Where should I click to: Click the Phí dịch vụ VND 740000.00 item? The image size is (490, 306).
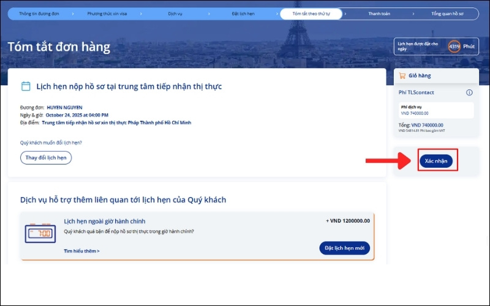[436, 110]
